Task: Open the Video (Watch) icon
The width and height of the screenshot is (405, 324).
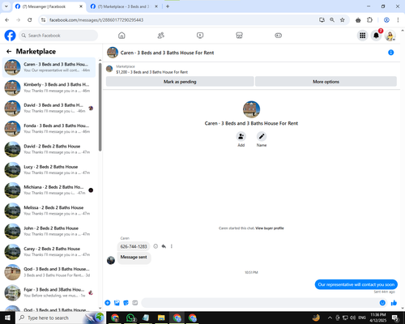Action: point(200,36)
